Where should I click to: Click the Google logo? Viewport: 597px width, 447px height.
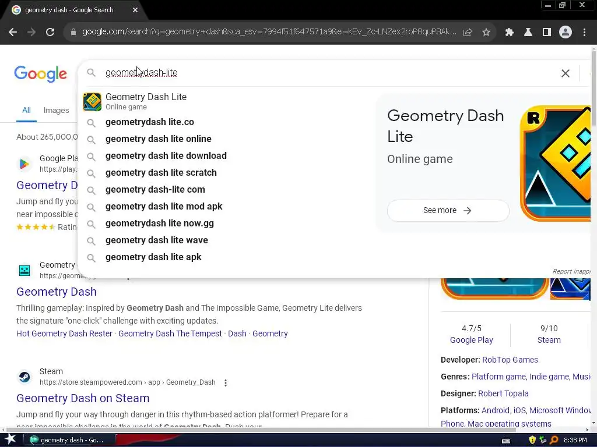pos(40,74)
